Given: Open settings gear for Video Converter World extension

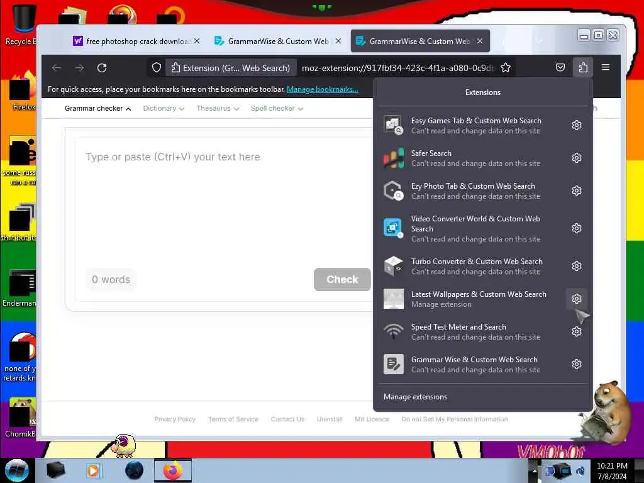Looking at the screenshot, I should coord(577,228).
